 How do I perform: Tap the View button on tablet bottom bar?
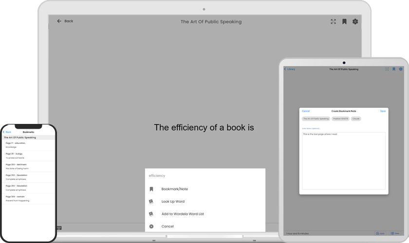coord(395,233)
